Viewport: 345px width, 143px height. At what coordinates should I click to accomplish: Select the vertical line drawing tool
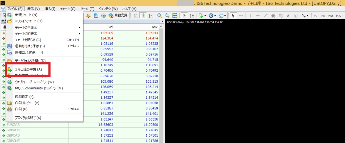pos(250,16)
